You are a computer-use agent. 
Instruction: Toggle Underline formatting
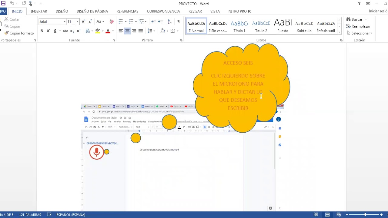coord(55,31)
